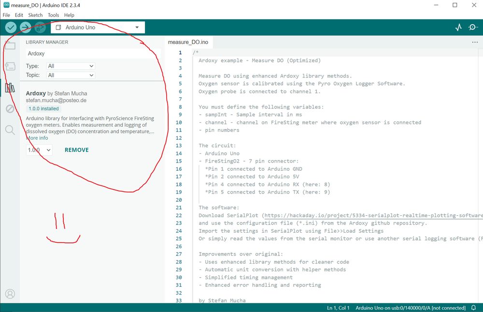Open the Tools menu
This screenshot has width=483, height=312.
click(x=53, y=15)
